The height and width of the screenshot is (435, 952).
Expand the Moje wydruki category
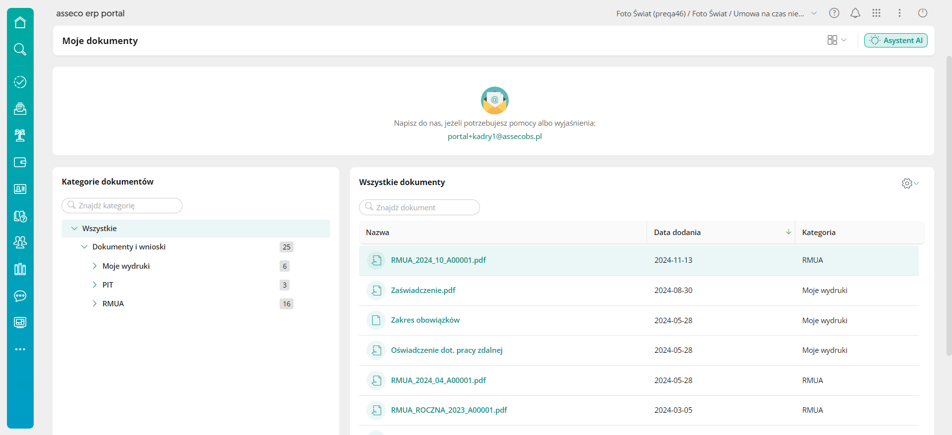coord(94,266)
